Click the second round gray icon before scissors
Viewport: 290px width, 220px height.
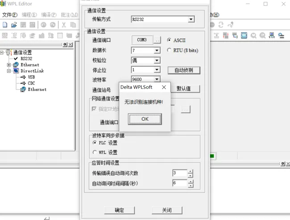coord(53,25)
